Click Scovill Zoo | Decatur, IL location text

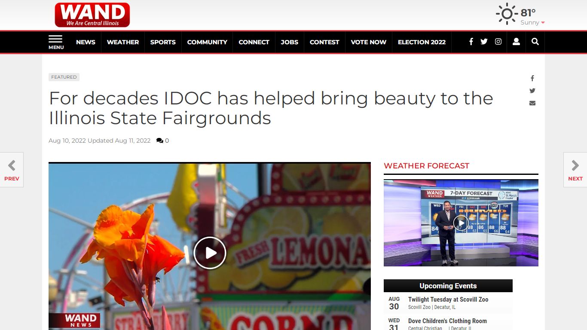tap(432, 307)
